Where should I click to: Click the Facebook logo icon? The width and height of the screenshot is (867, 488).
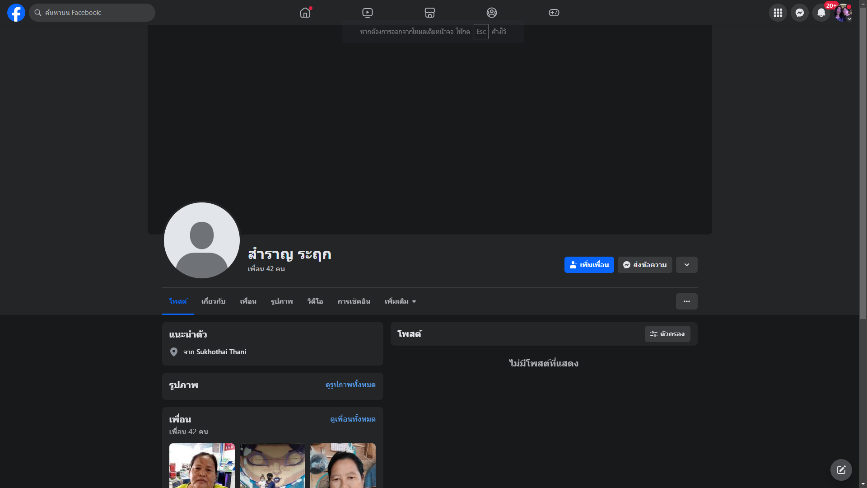(x=16, y=13)
